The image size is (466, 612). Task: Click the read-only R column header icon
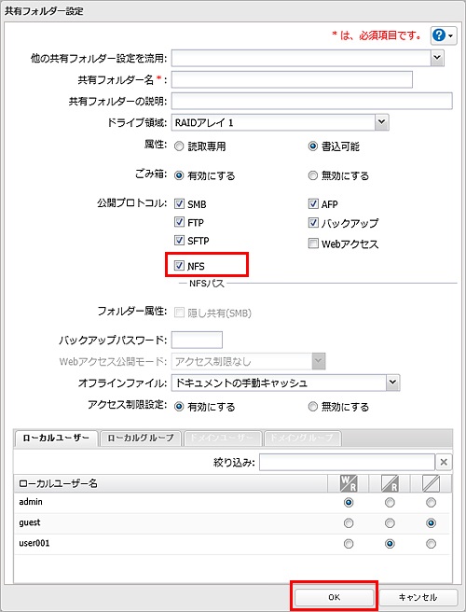tap(390, 483)
